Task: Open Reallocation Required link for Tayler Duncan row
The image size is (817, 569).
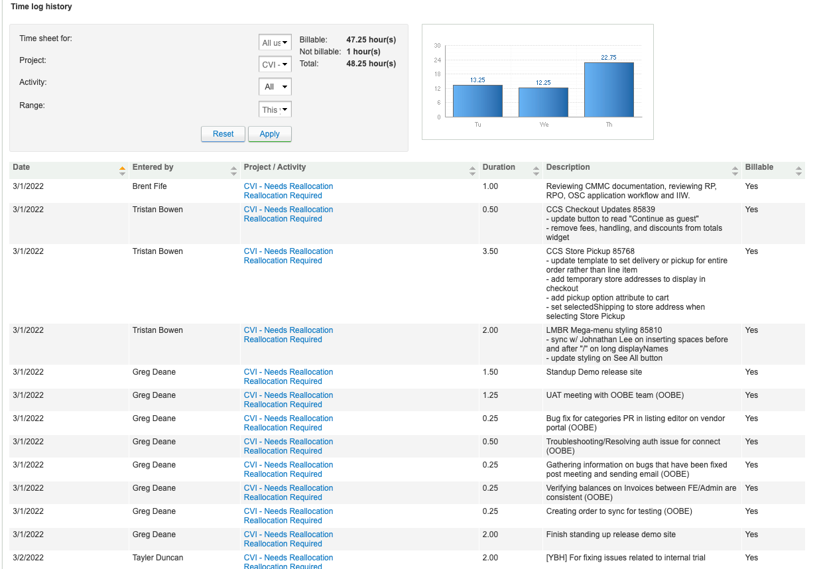Action: (x=283, y=566)
